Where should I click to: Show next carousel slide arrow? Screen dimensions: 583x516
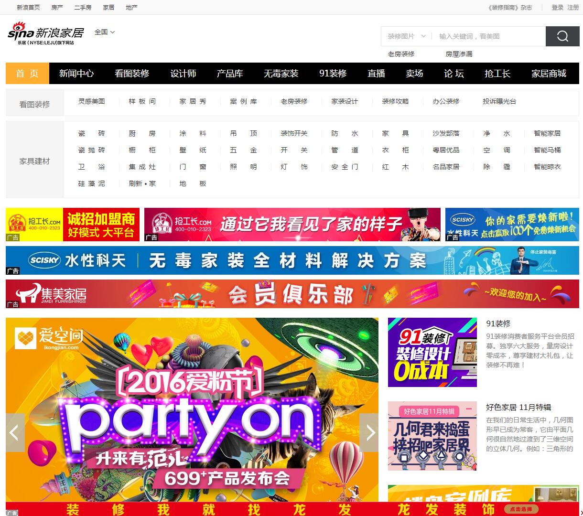point(369,433)
